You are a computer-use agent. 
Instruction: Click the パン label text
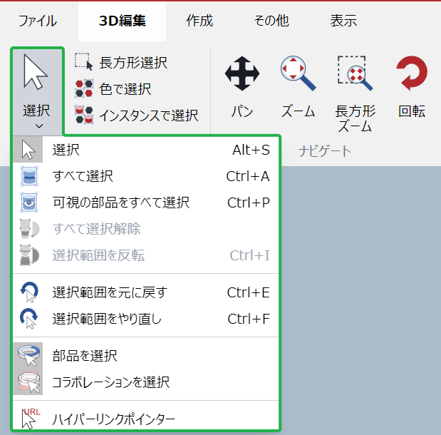(x=242, y=111)
